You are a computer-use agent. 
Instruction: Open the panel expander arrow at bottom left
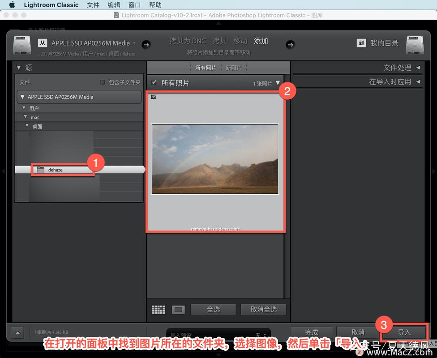17,332
